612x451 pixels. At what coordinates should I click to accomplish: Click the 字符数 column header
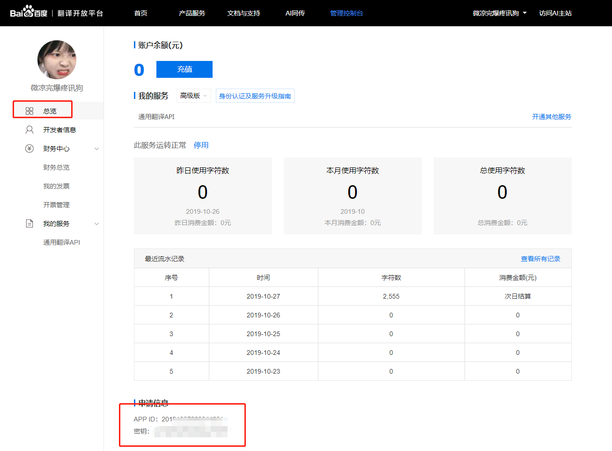coord(391,278)
